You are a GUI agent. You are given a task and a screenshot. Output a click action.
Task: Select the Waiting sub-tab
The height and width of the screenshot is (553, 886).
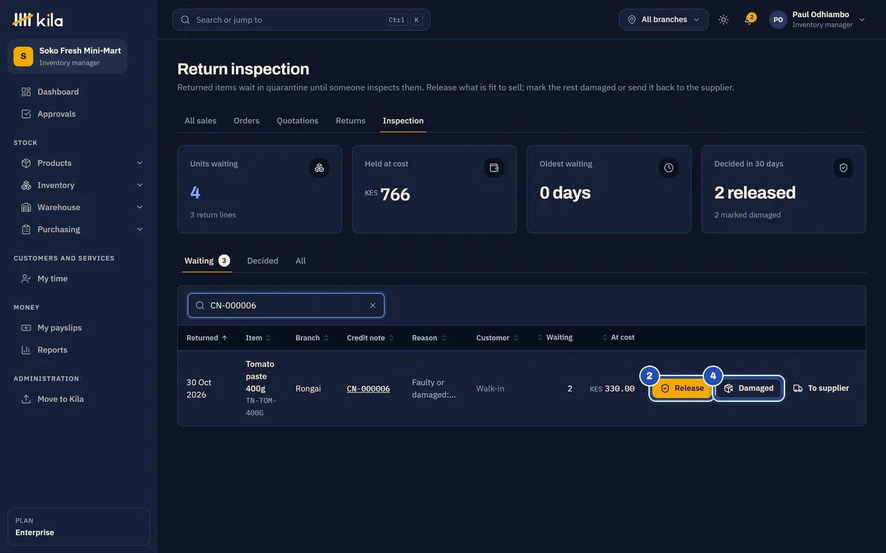[x=207, y=261]
